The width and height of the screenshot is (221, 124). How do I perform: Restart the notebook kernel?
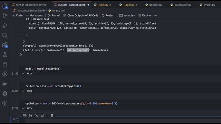(x=108, y=15)
